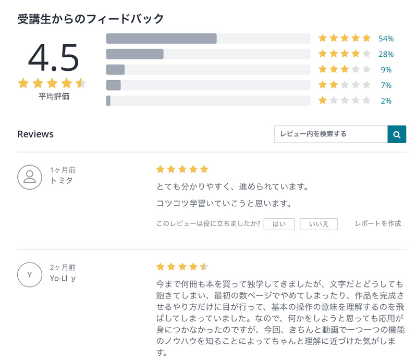Image resolution: width=417 pixels, height=362 pixels.
Task: Click the two-star rating filter stars
Action: click(x=345, y=85)
